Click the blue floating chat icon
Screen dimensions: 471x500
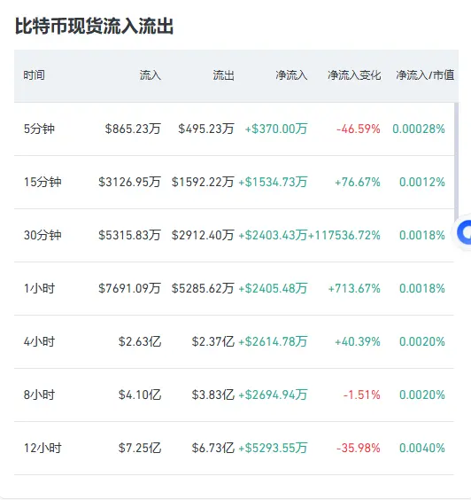[464, 232]
